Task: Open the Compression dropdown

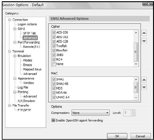Action: pos(90,113)
